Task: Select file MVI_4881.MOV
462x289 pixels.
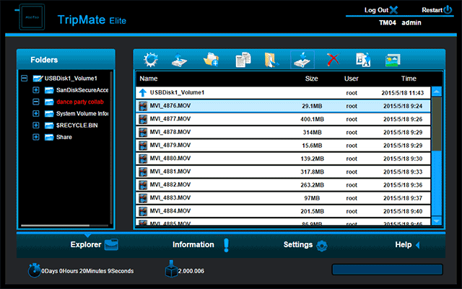Action: click(x=283, y=172)
